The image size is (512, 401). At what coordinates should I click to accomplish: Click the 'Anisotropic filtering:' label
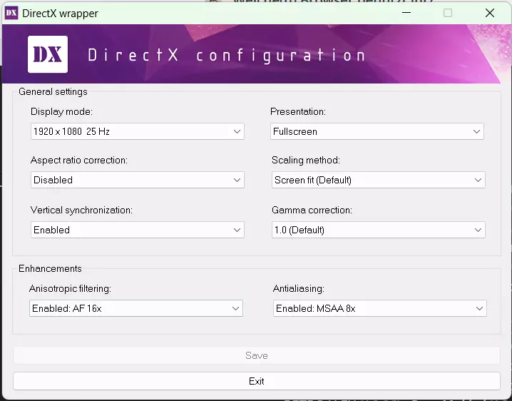point(70,288)
